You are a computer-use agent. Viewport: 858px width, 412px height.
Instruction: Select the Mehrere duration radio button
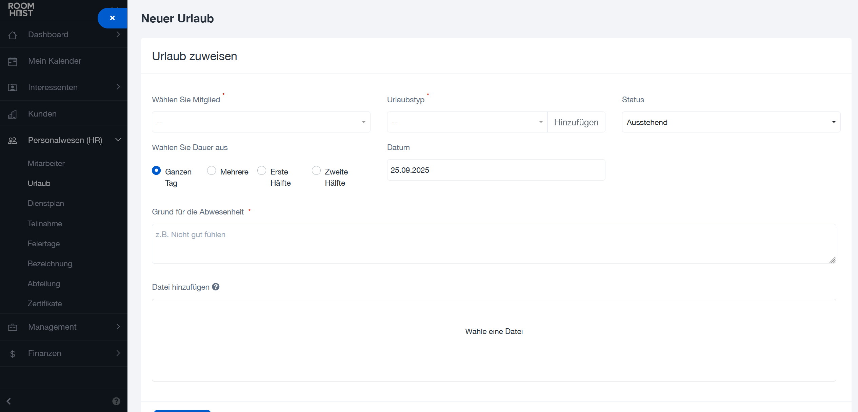pyautogui.click(x=212, y=170)
